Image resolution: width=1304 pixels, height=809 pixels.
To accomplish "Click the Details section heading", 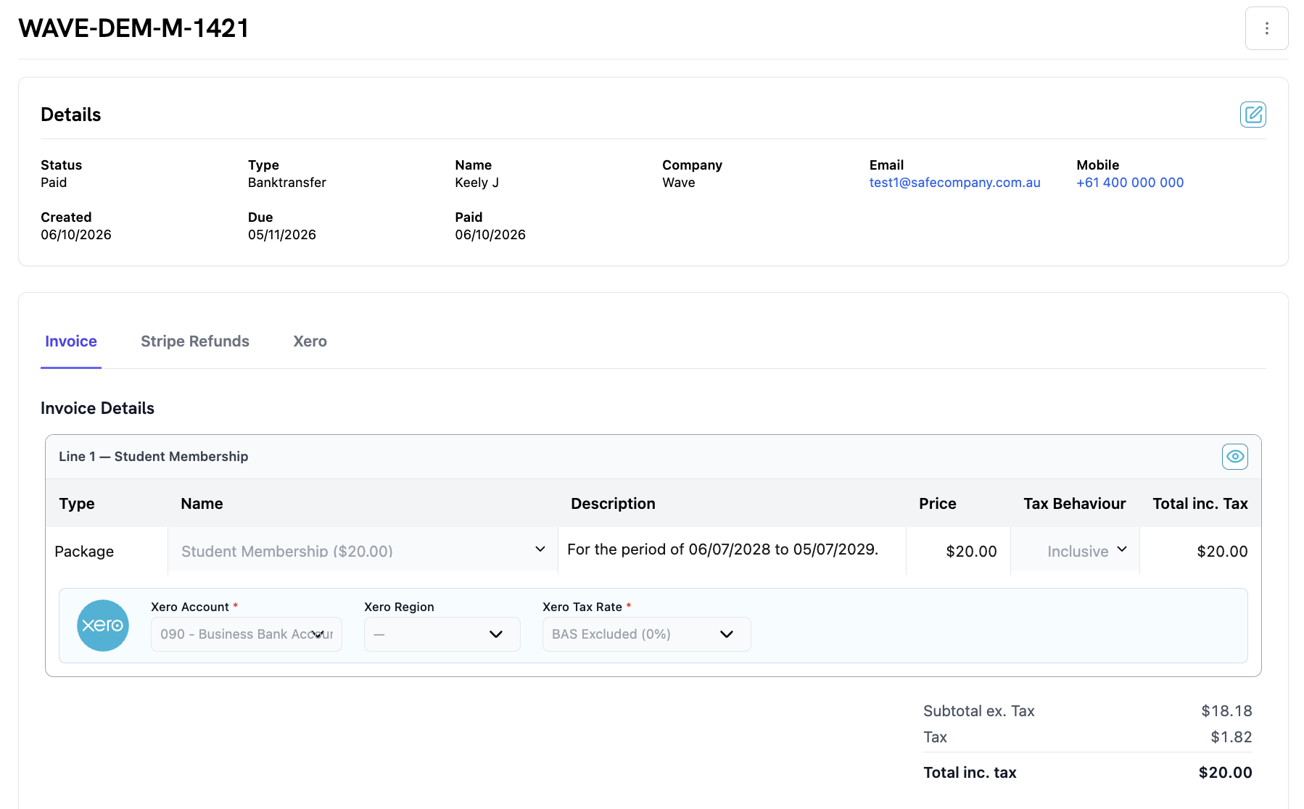I will click(71, 115).
